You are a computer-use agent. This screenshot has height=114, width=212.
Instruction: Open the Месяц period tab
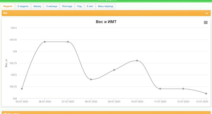point(37,6)
